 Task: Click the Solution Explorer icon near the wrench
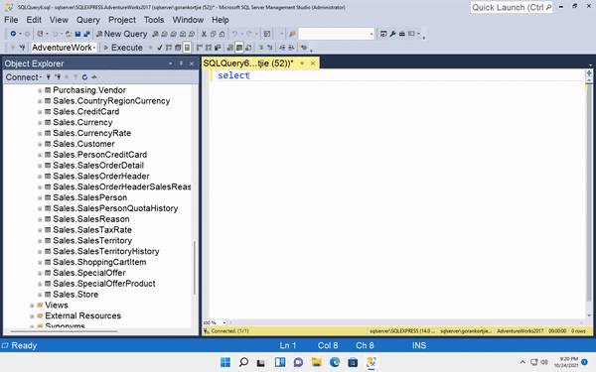point(383,34)
